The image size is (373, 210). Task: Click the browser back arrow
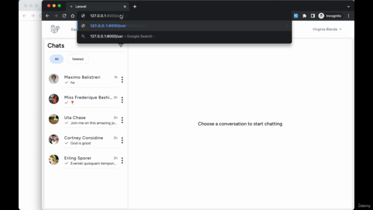[x=48, y=16]
